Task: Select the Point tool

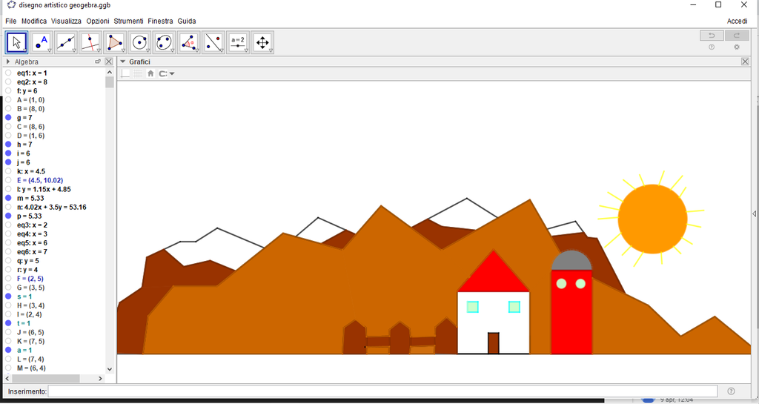Action: coord(41,43)
